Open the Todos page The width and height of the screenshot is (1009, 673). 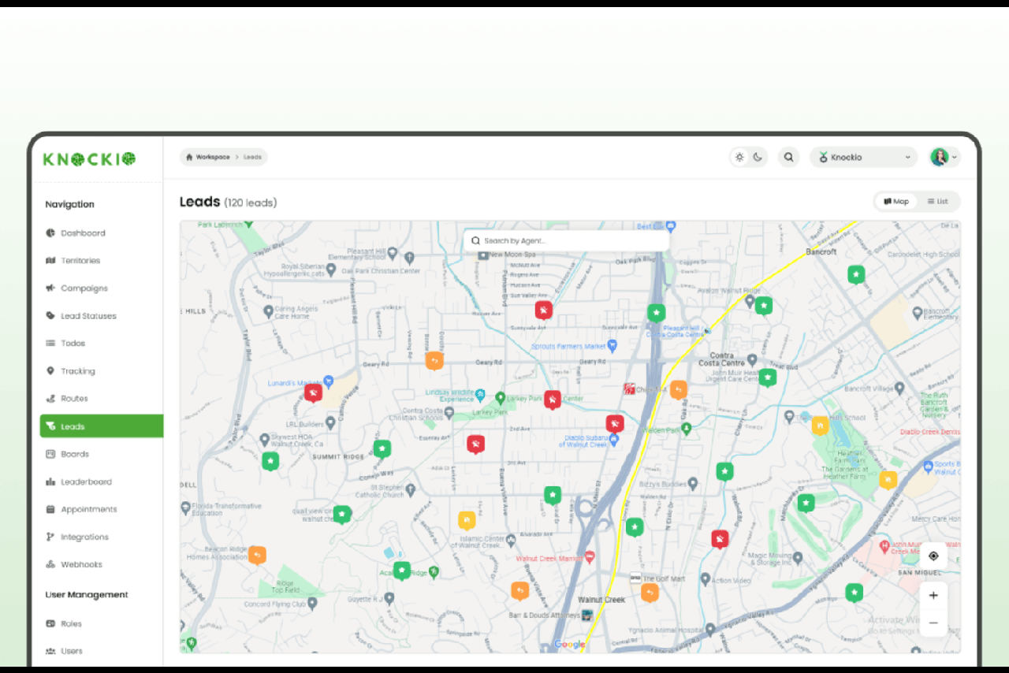pos(73,344)
